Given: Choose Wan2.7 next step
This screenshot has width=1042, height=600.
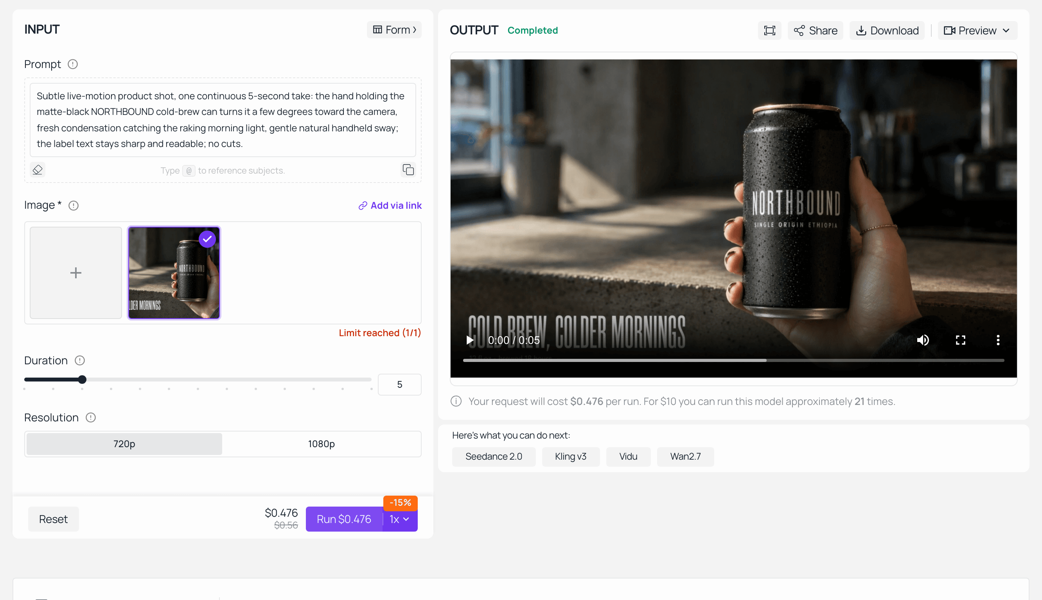Looking at the screenshot, I should 685,457.
